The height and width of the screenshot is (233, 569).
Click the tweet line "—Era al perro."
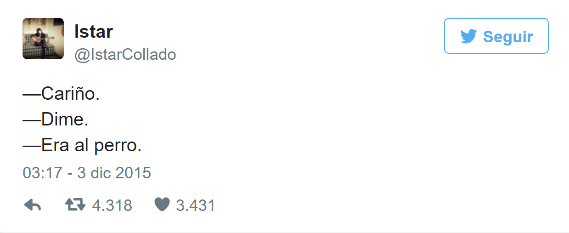(x=82, y=146)
